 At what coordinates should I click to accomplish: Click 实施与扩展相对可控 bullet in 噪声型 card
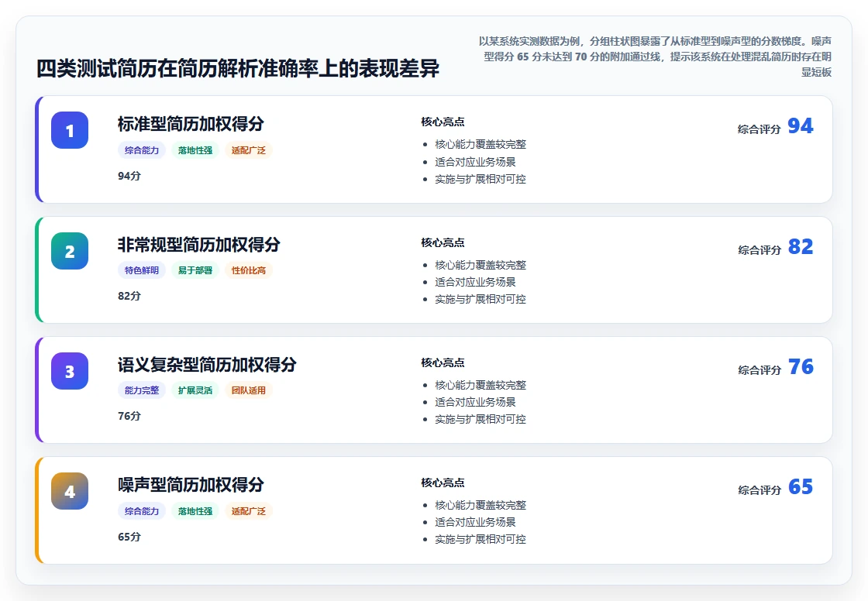coord(480,540)
